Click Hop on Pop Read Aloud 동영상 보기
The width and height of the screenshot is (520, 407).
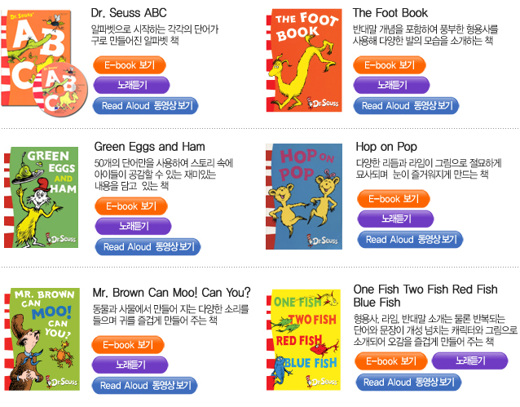click(x=410, y=240)
